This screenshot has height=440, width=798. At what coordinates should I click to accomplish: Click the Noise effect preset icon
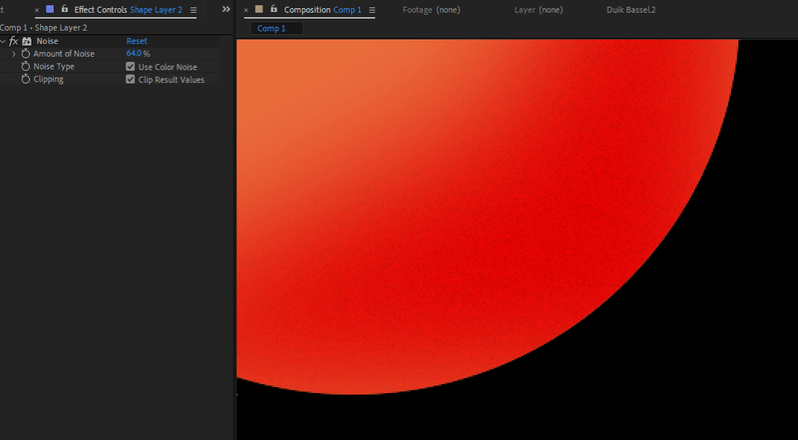tap(27, 41)
